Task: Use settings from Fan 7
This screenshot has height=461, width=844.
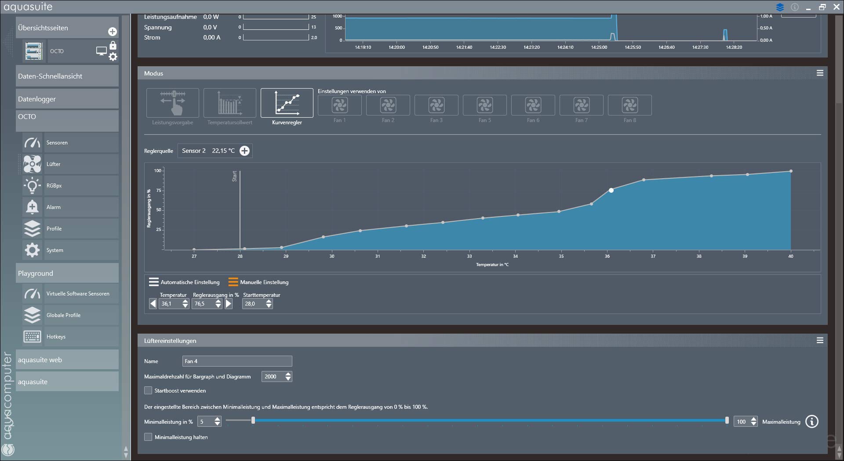Action: [581, 105]
